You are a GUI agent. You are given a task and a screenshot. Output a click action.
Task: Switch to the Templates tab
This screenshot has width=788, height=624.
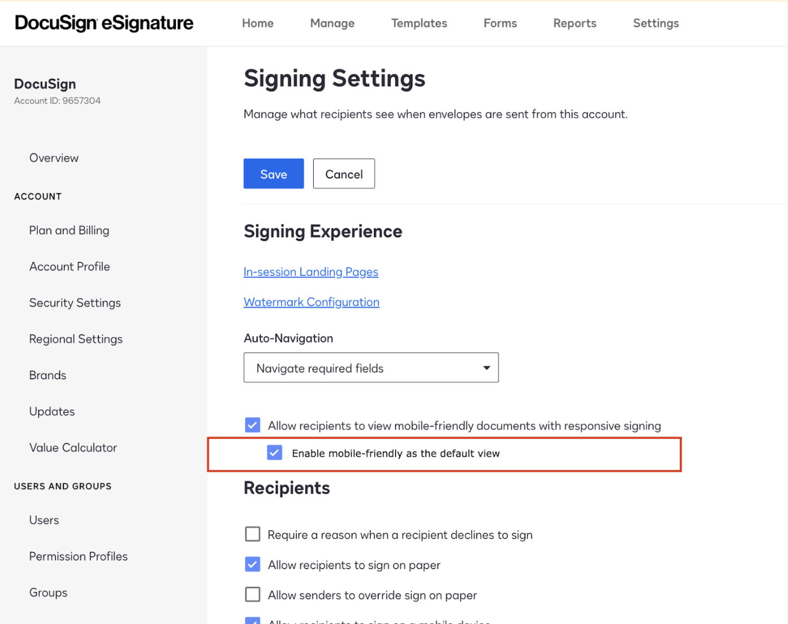tap(419, 23)
